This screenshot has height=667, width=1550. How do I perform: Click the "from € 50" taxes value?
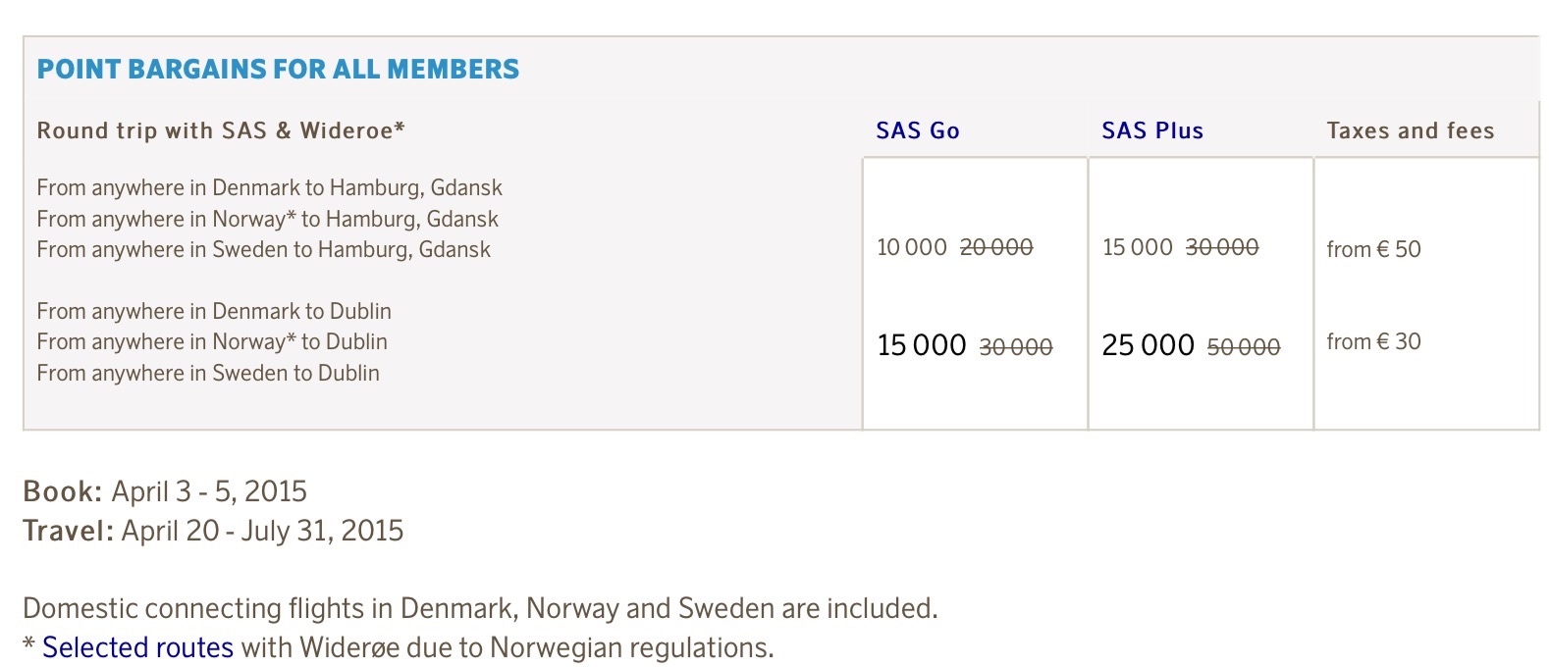tap(1373, 249)
